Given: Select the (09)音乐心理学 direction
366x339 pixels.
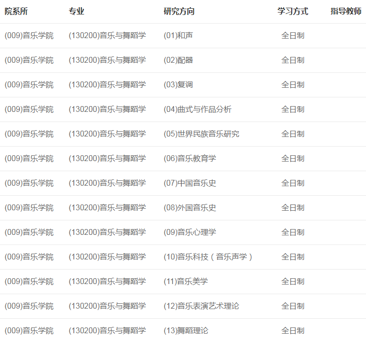Looking at the screenshot, I should (190, 232).
